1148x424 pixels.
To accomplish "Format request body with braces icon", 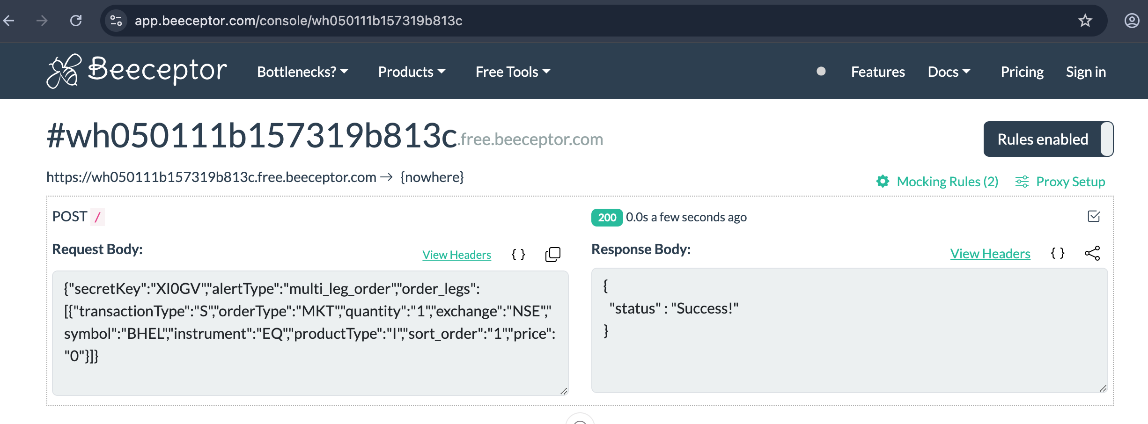I will [518, 255].
